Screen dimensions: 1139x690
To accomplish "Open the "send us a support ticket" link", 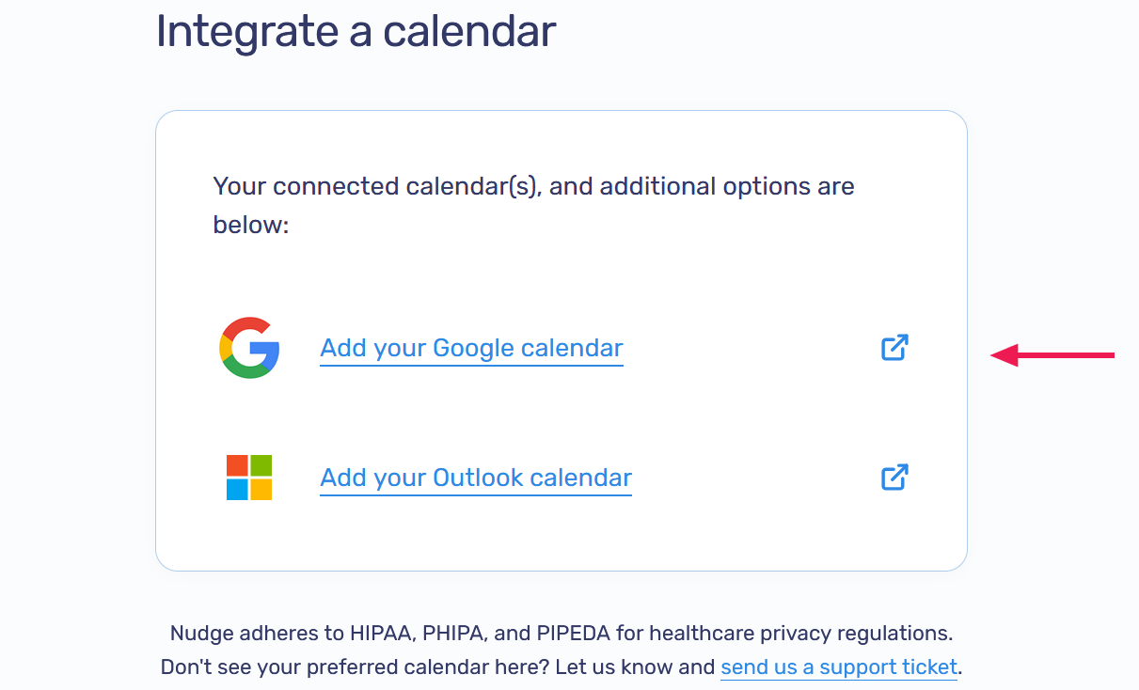I will point(839,667).
